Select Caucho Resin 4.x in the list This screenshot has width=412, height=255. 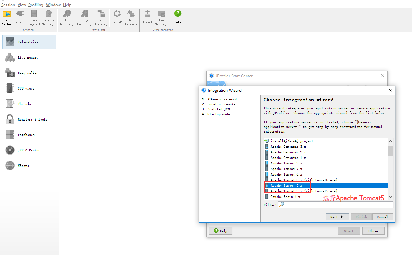pyautogui.click(x=326, y=197)
